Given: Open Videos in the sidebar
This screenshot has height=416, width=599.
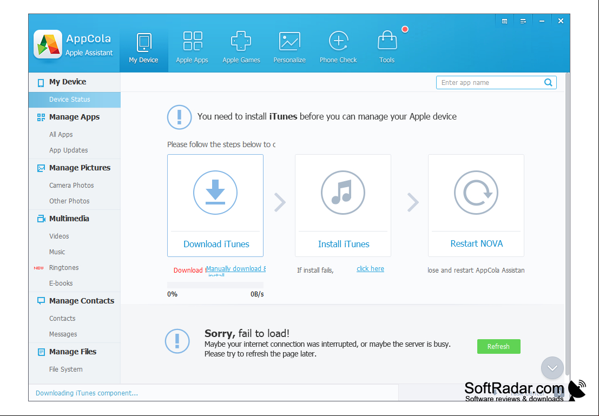Looking at the screenshot, I should pyautogui.click(x=59, y=236).
